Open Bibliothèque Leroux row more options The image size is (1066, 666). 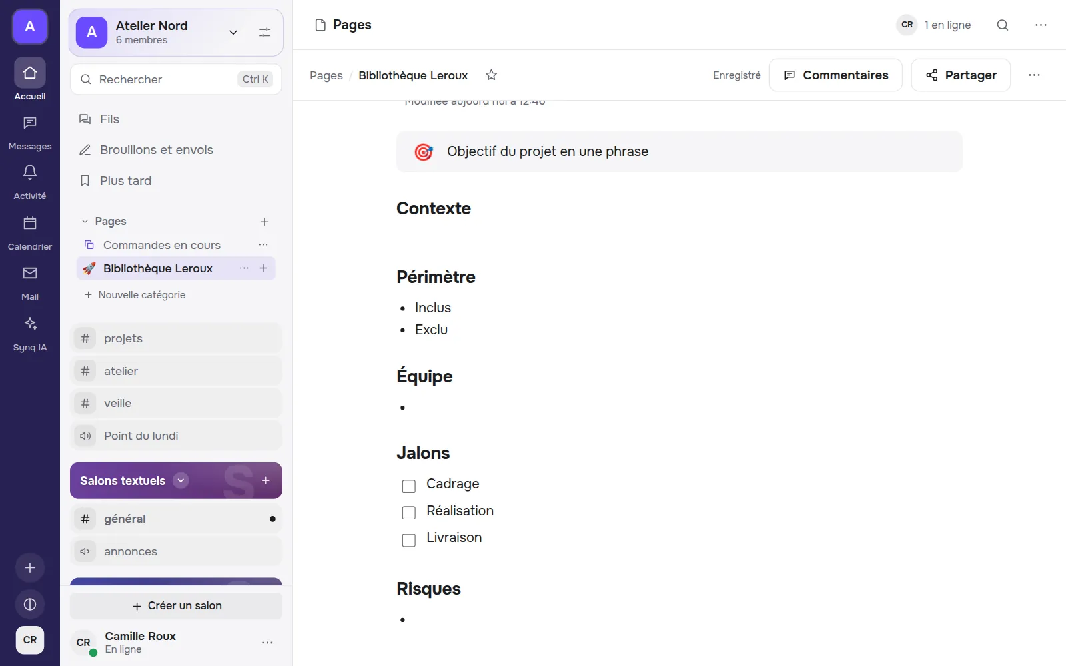(x=244, y=268)
